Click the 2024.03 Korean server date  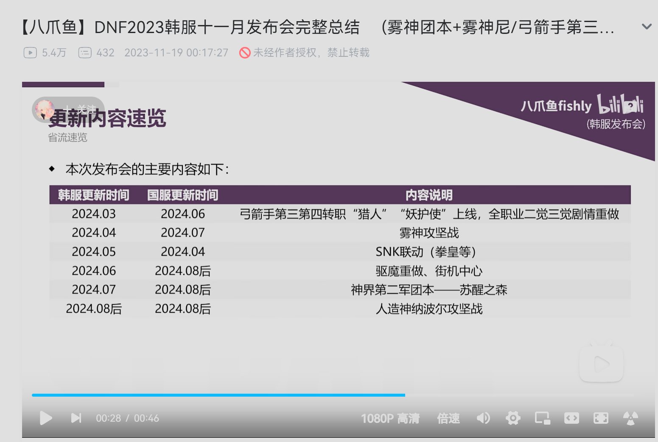pos(94,214)
